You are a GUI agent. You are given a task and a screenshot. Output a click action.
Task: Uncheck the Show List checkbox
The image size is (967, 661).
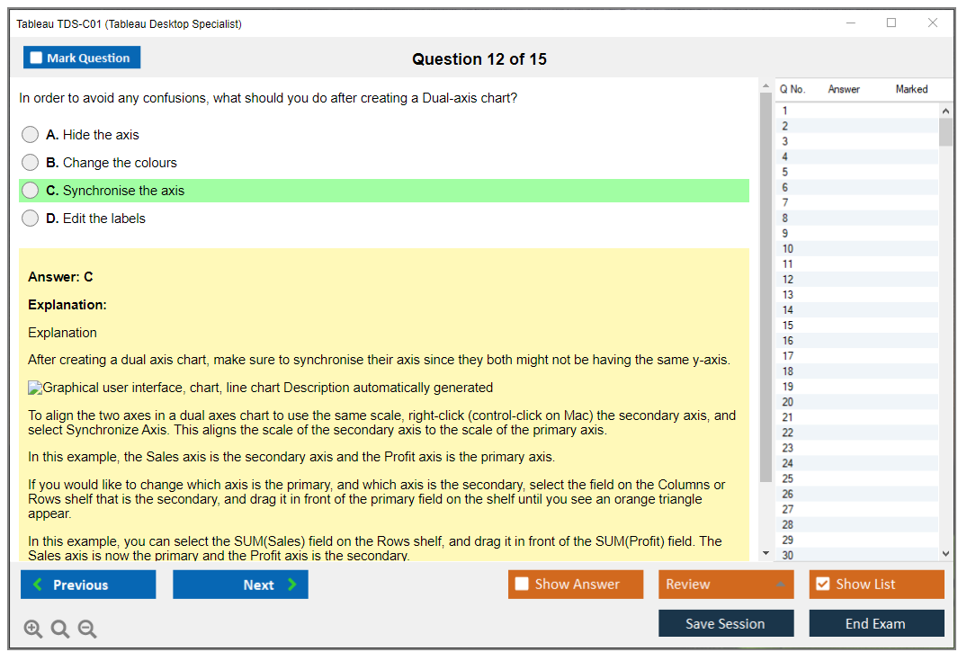pyautogui.click(x=822, y=585)
